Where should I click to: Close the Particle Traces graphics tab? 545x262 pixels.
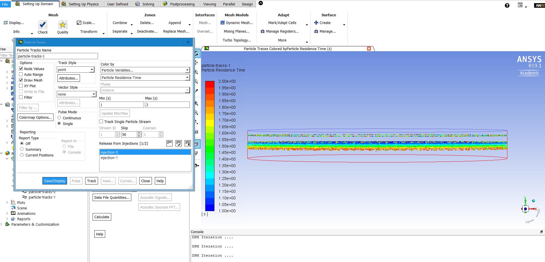click(x=369, y=49)
